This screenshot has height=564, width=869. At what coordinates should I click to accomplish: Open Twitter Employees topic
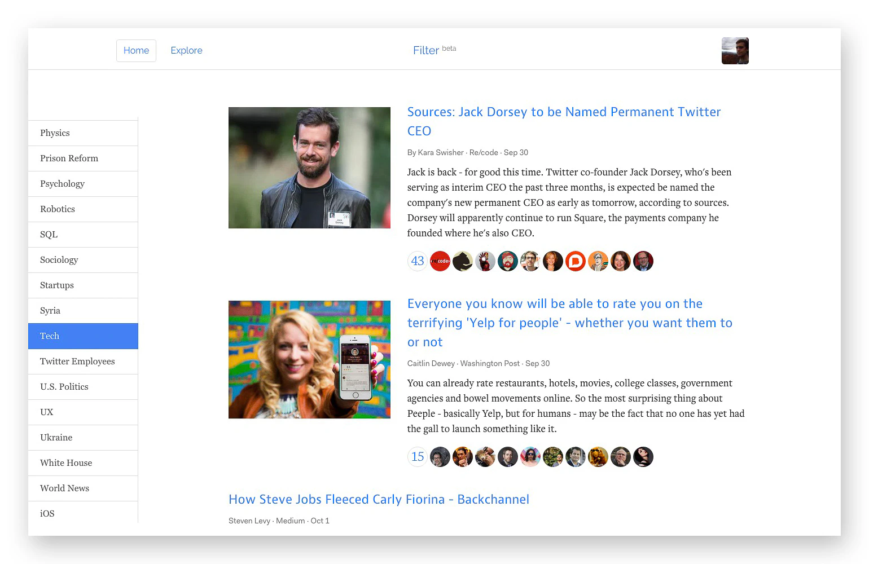[x=83, y=362]
